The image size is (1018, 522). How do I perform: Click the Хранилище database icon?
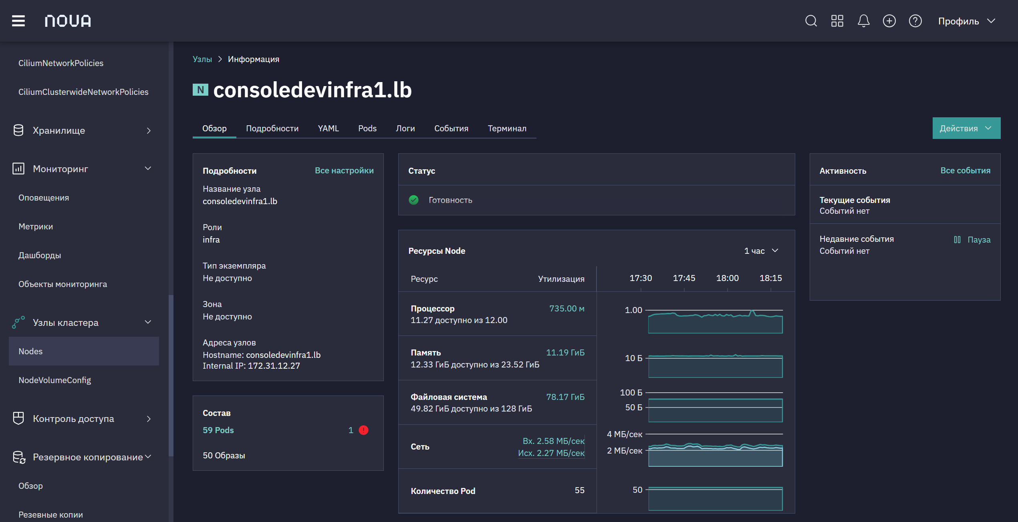click(18, 130)
